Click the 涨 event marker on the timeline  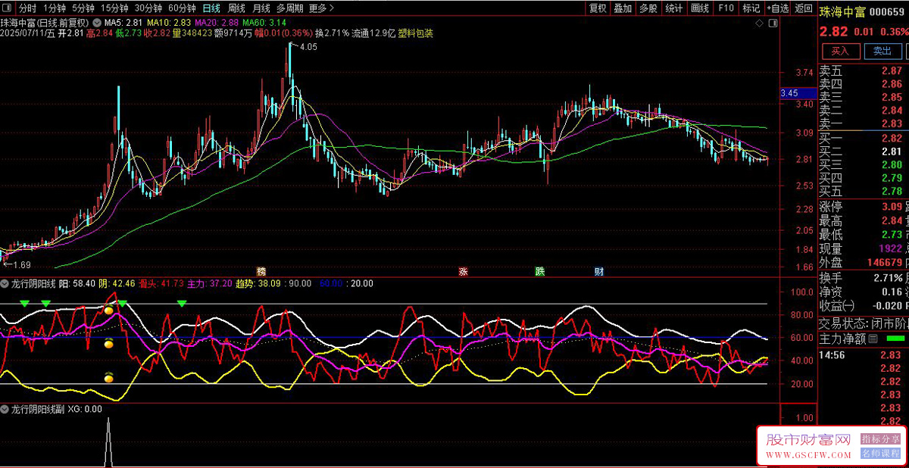coord(462,272)
